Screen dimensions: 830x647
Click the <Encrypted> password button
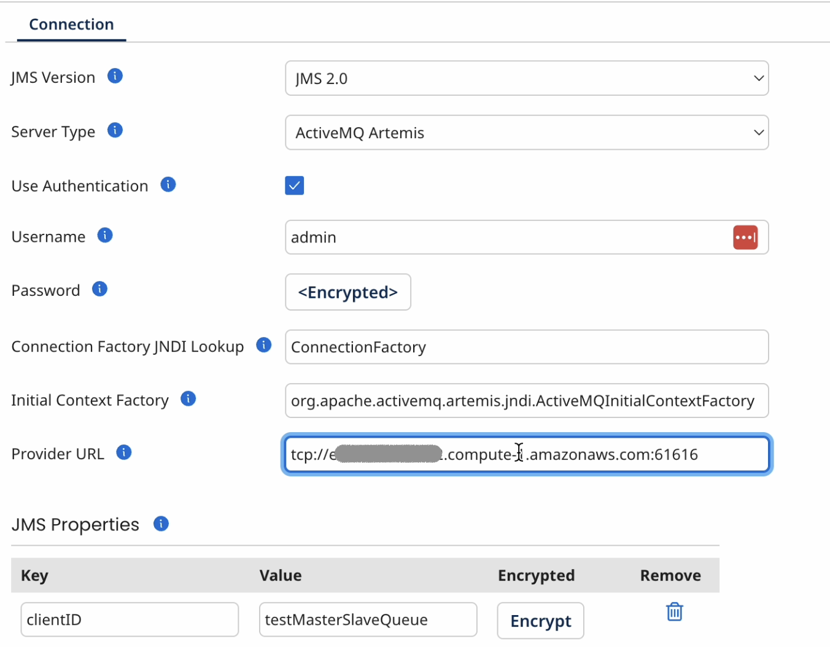tap(348, 292)
